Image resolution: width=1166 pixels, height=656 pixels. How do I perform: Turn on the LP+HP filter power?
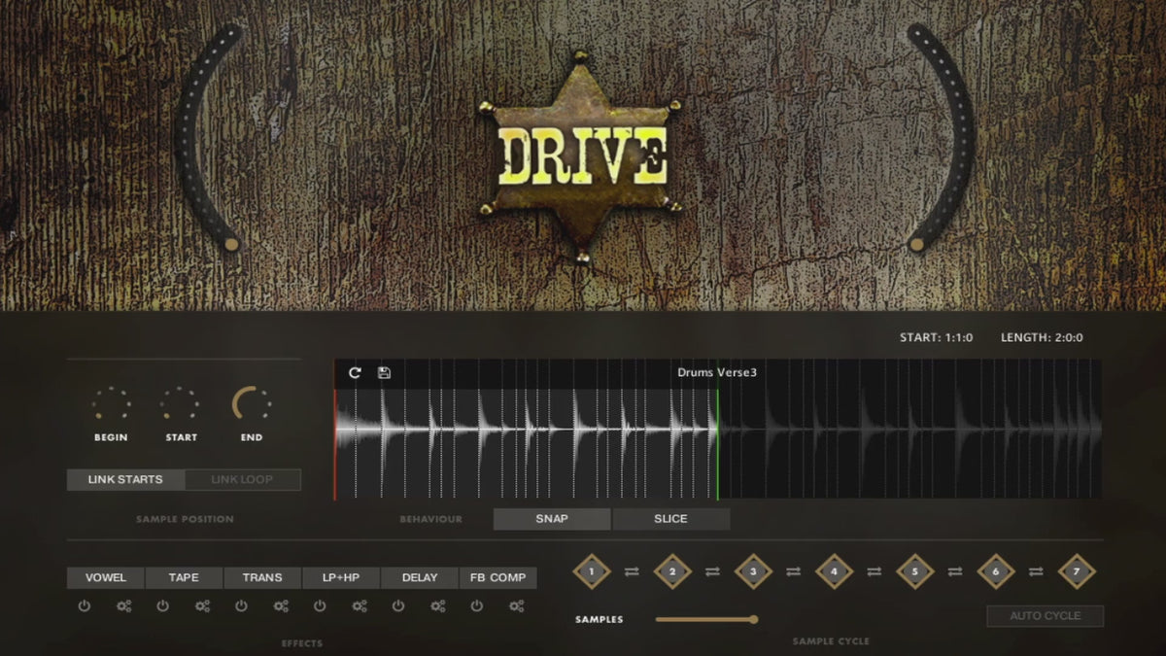(x=320, y=606)
